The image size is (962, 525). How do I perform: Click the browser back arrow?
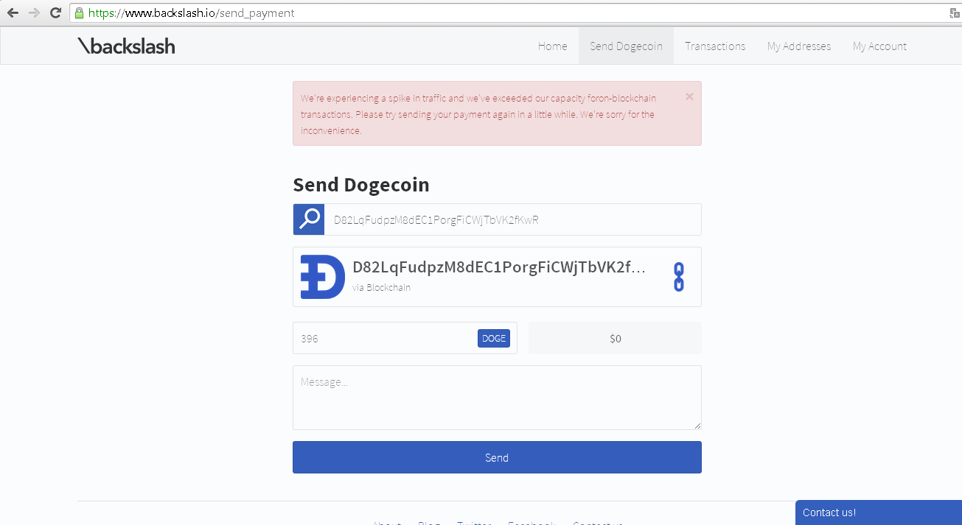[13, 13]
